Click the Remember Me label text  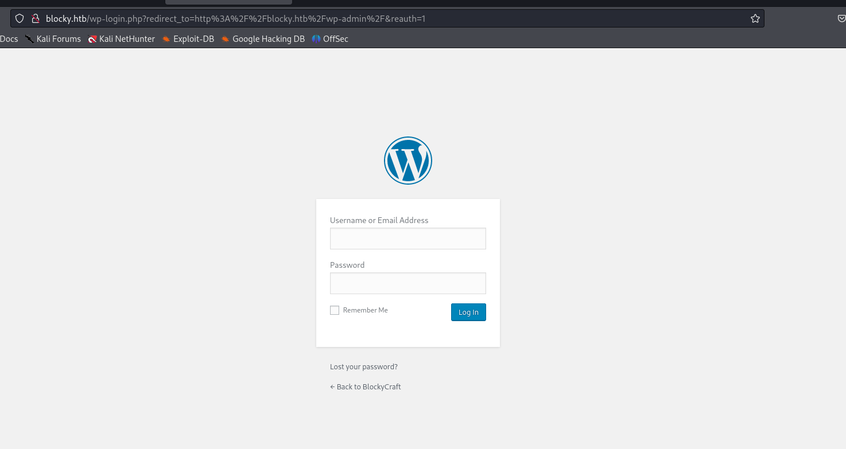point(365,310)
